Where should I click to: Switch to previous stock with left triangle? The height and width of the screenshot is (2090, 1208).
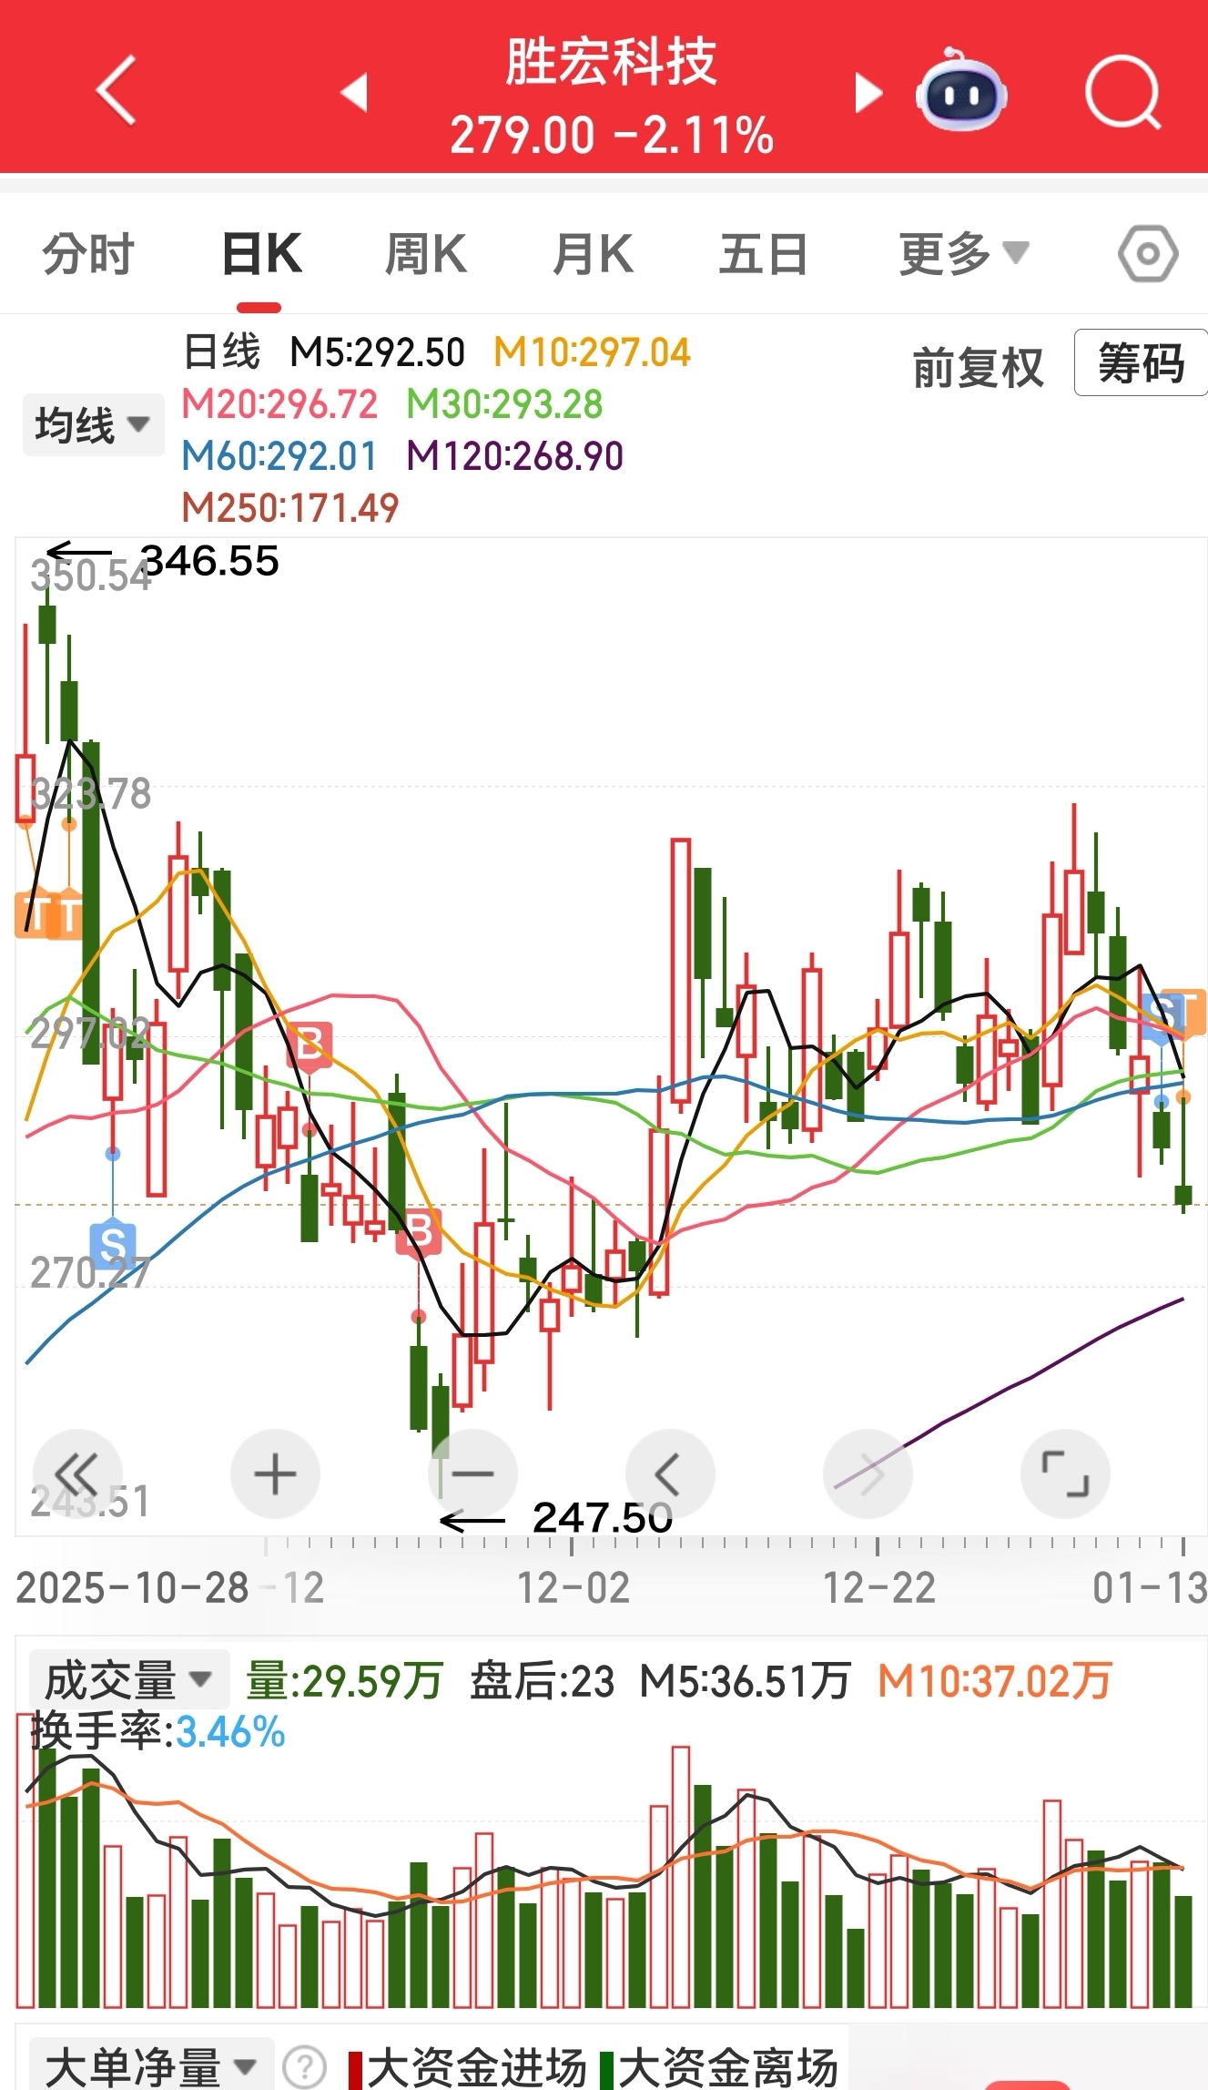[x=354, y=92]
